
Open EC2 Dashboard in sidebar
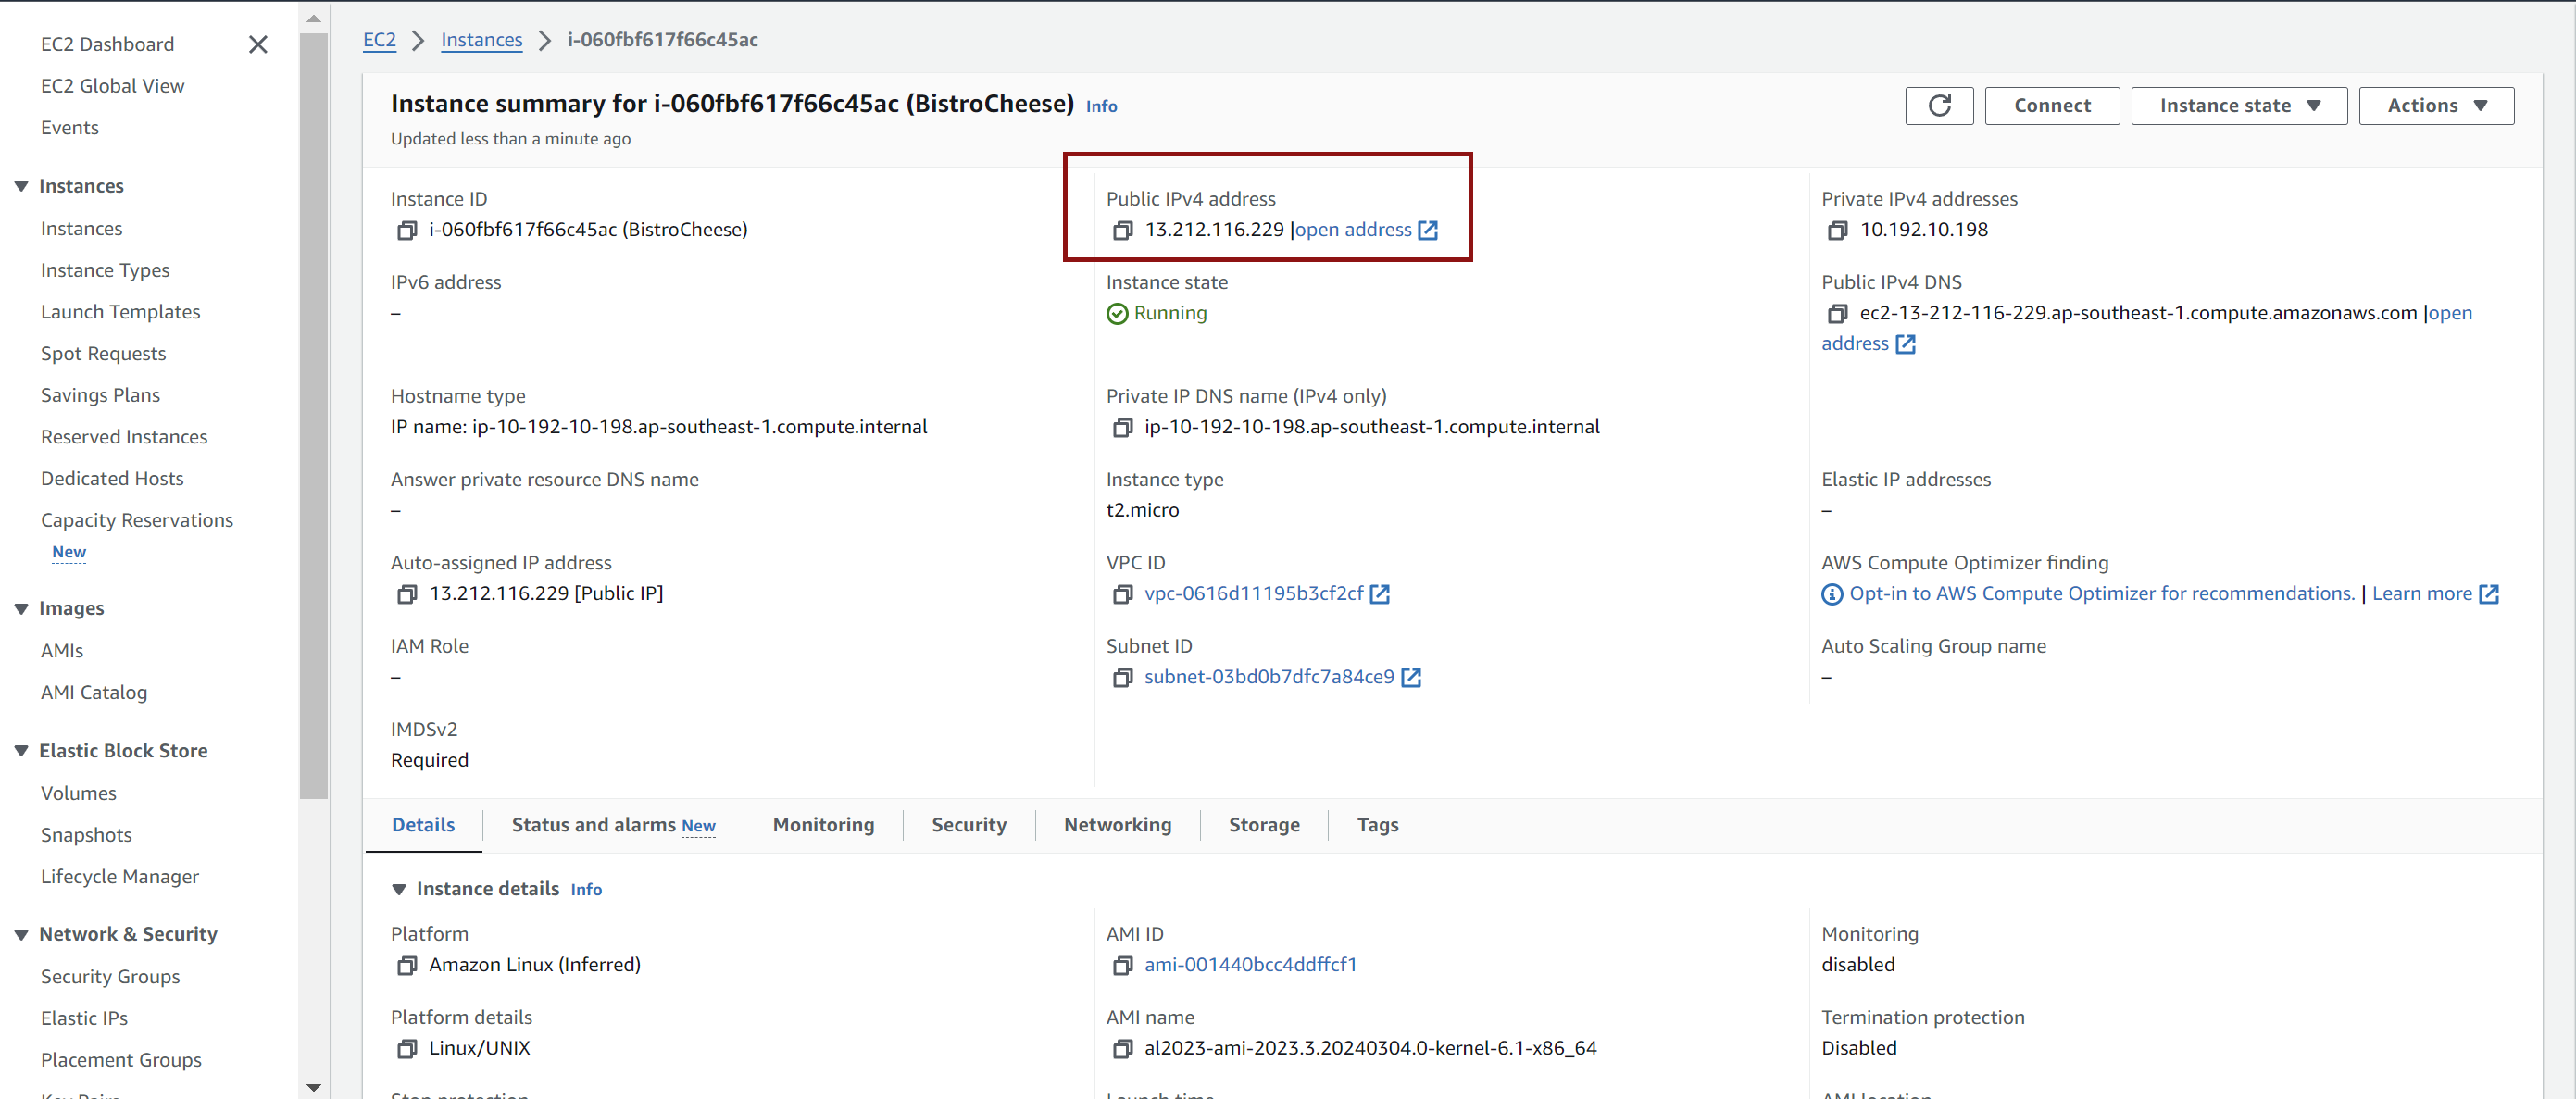pyautogui.click(x=107, y=44)
